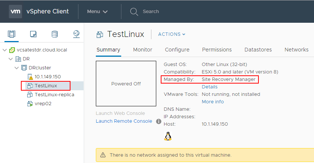This screenshot has height=163, width=314.
Task: Open the Summary tab
Action: pos(109,50)
